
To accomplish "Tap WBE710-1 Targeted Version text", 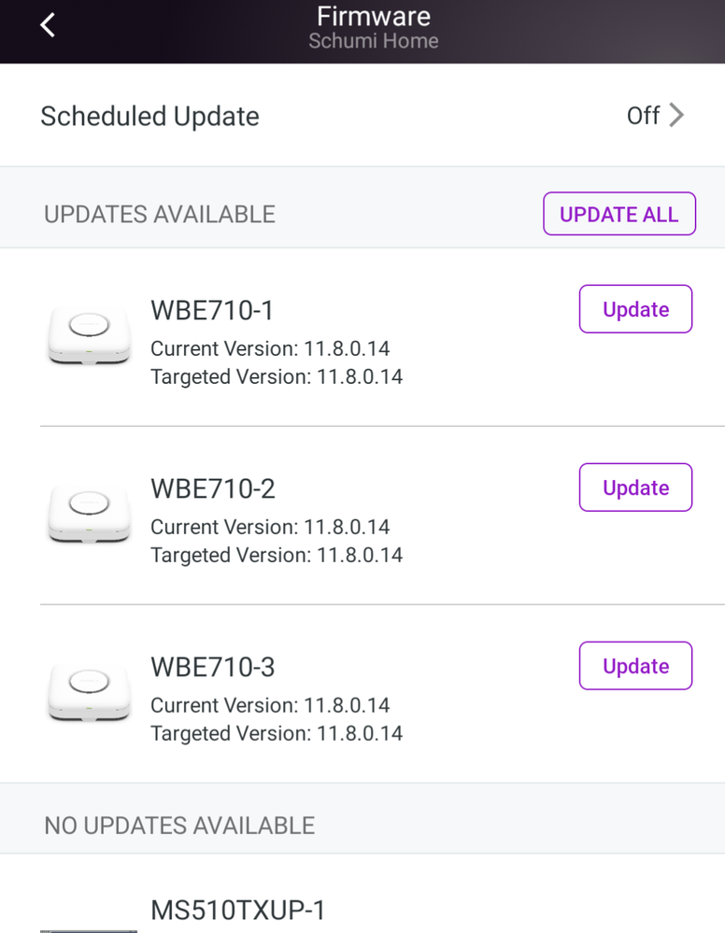I will click(x=277, y=376).
